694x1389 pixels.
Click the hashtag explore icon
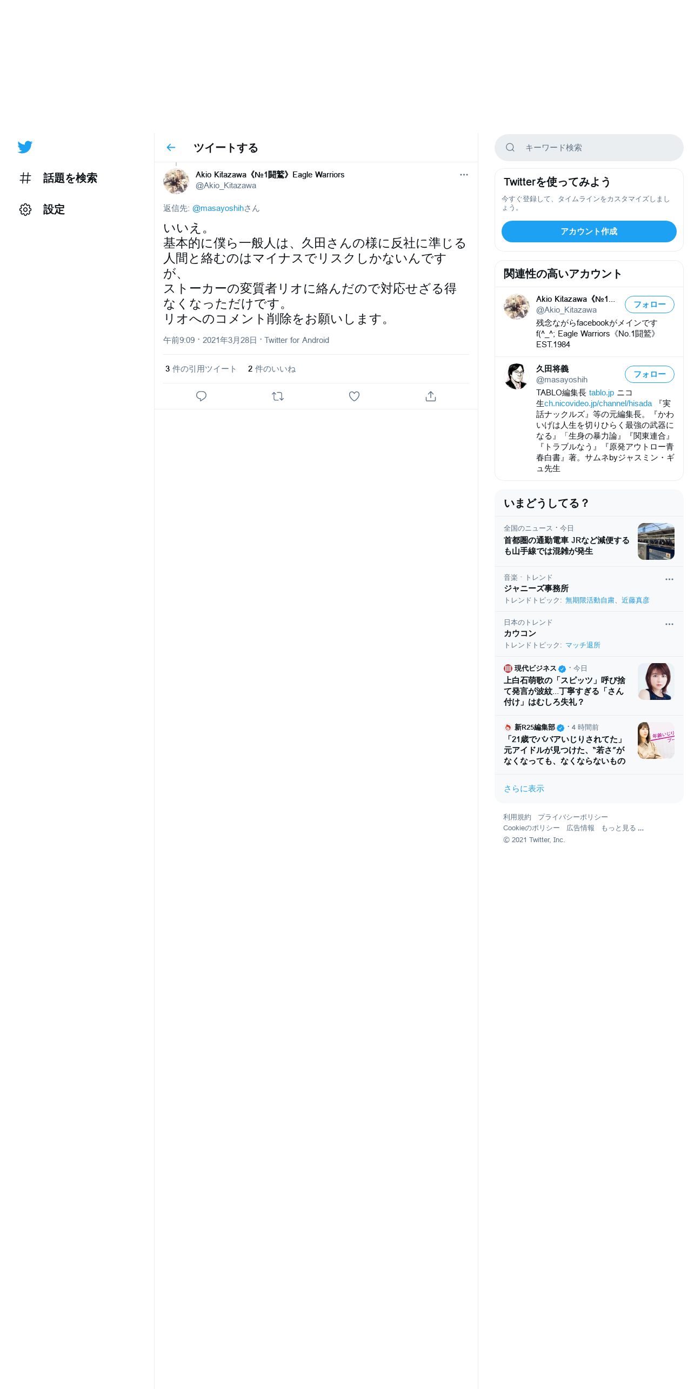pos(25,178)
